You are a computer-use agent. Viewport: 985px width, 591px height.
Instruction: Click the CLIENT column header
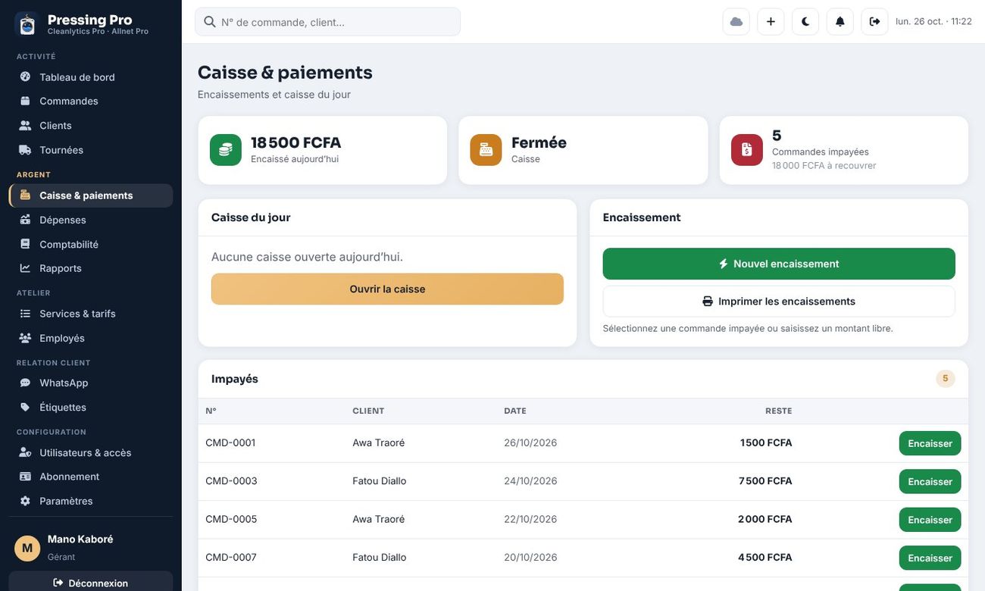tap(368, 411)
